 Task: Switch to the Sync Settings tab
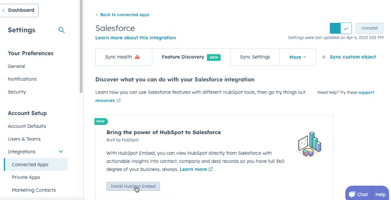pos(255,57)
